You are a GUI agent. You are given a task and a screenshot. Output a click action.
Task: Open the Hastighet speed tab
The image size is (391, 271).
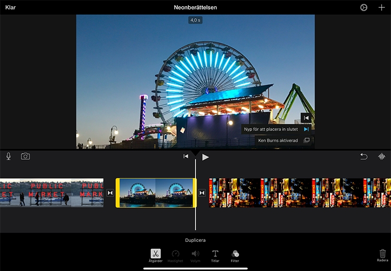[175, 256]
